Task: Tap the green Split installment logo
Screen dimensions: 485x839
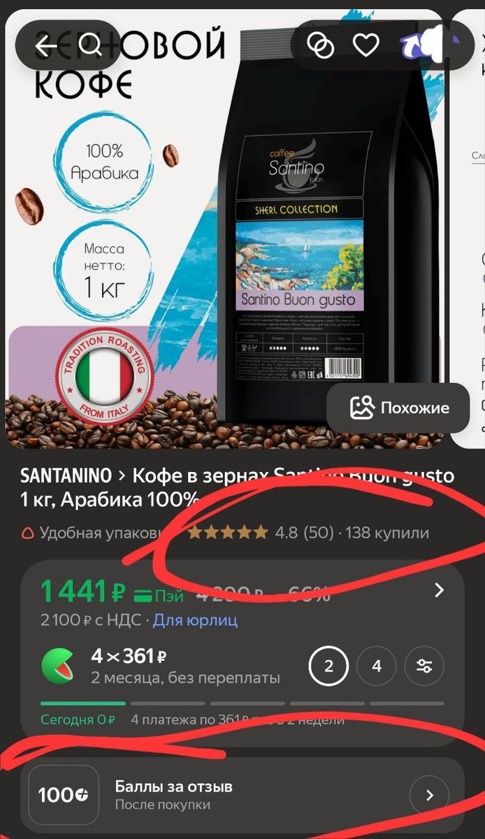Action: point(59,666)
